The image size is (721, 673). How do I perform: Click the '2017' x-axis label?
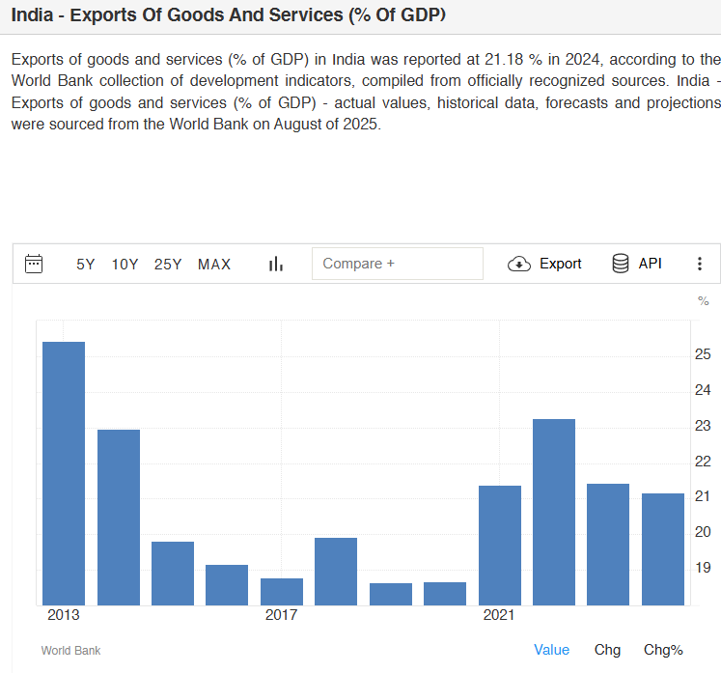click(x=282, y=615)
